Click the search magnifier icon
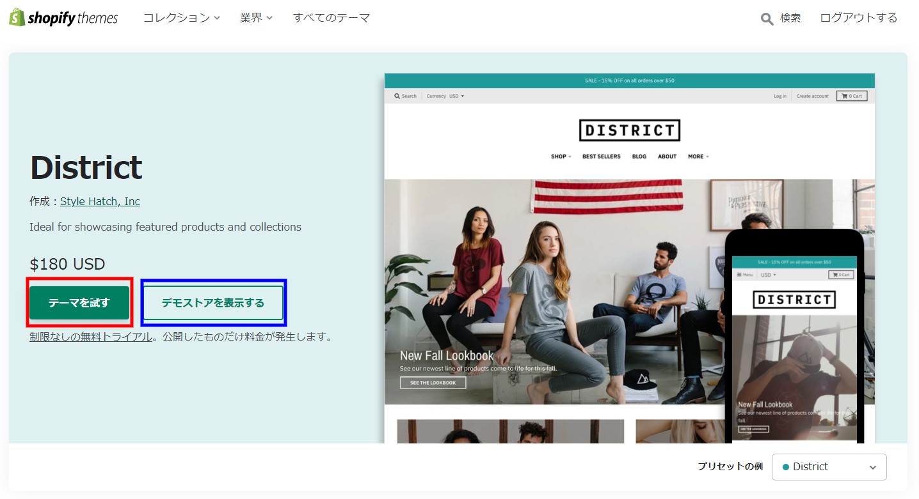Screen dimensions: 919x499 (767, 19)
